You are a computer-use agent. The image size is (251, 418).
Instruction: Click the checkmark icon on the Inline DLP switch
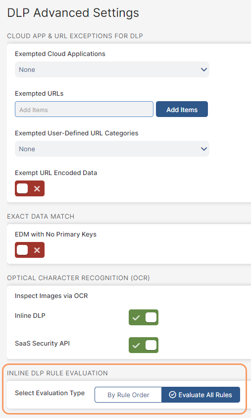click(x=136, y=317)
